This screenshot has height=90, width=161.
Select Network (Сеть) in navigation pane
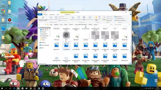point(42,48)
